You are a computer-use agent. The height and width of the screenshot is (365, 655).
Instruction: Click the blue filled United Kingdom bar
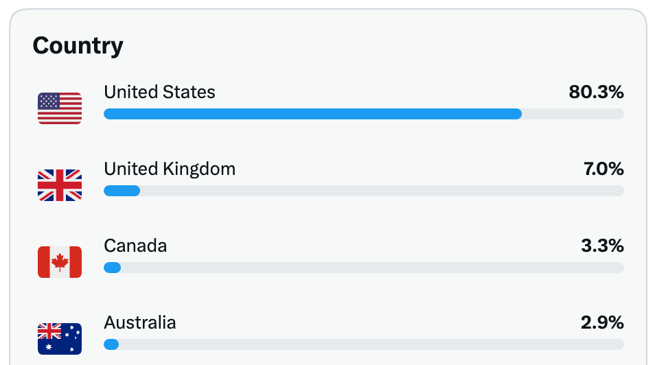pos(122,191)
